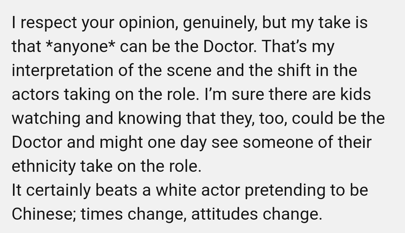
Task: Click on the word "shift"
Action: (294, 70)
